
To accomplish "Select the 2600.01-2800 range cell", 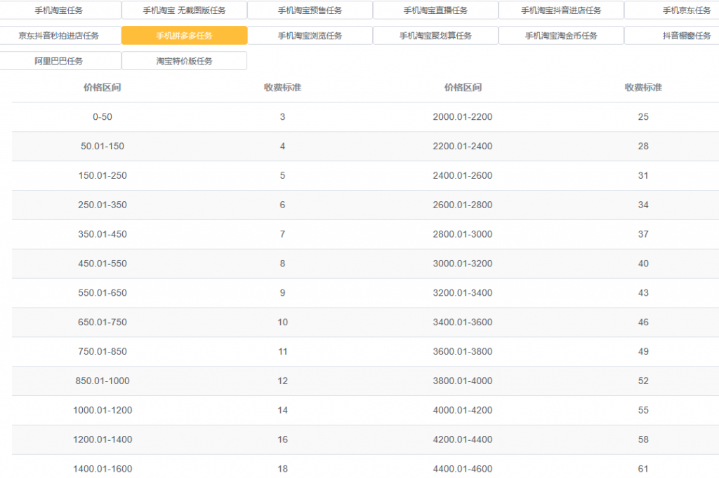I will point(462,205).
